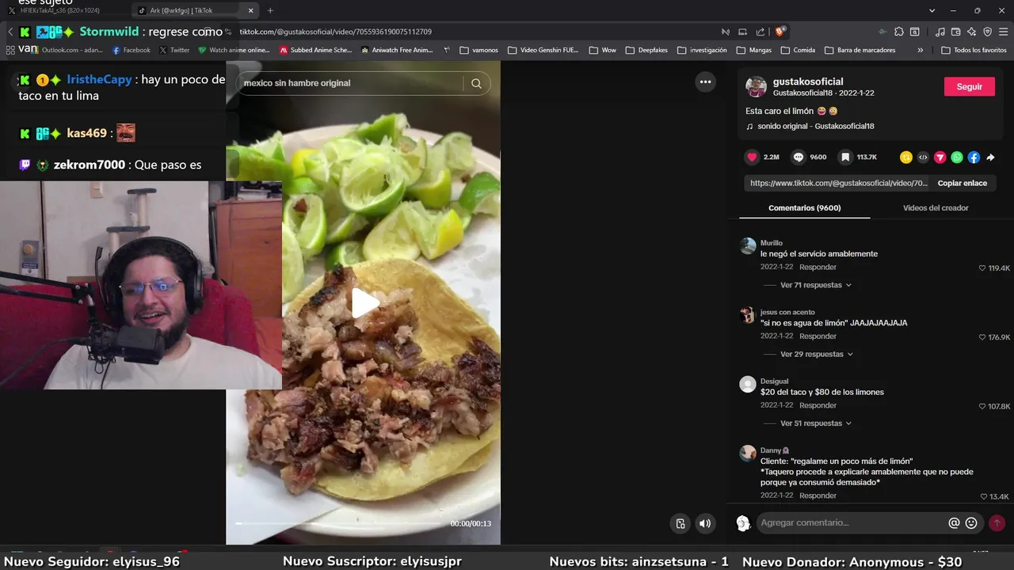Viewport: 1014px width, 570px height.
Task: Like Desigual's comment with 107.8K heart
Action: (982, 407)
